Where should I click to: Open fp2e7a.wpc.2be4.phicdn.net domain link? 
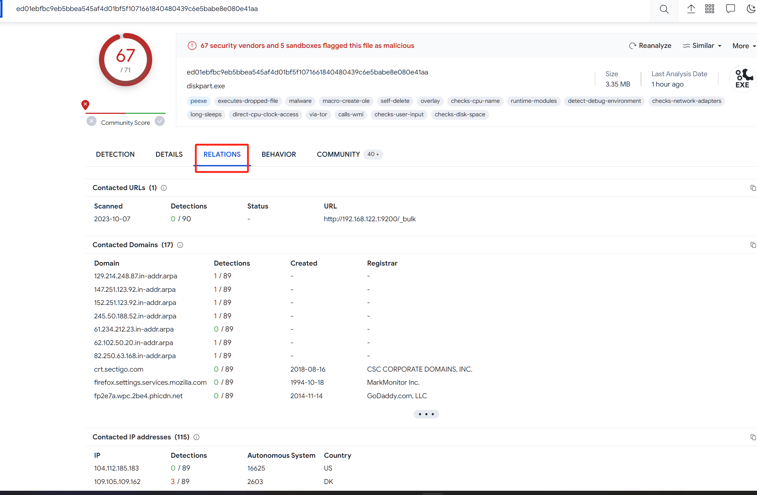click(138, 396)
